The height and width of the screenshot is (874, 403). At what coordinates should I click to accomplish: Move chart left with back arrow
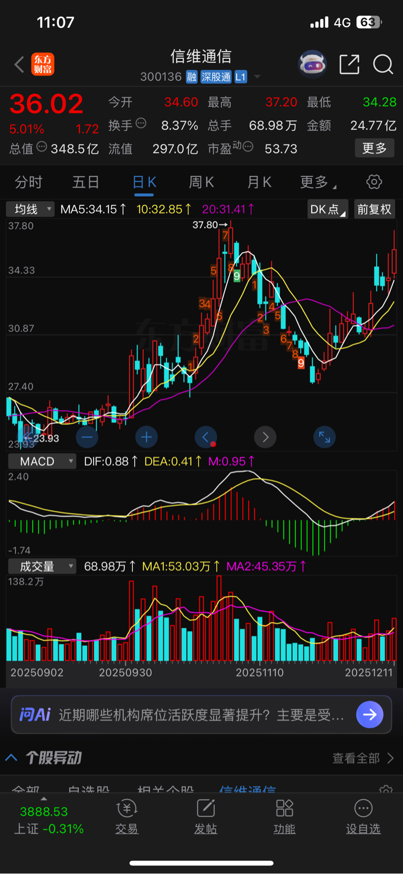206,437
